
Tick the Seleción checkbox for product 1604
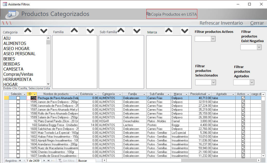[x=18, y=144]
